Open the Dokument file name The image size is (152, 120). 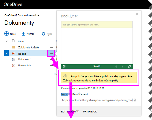(x=24, y=59)
